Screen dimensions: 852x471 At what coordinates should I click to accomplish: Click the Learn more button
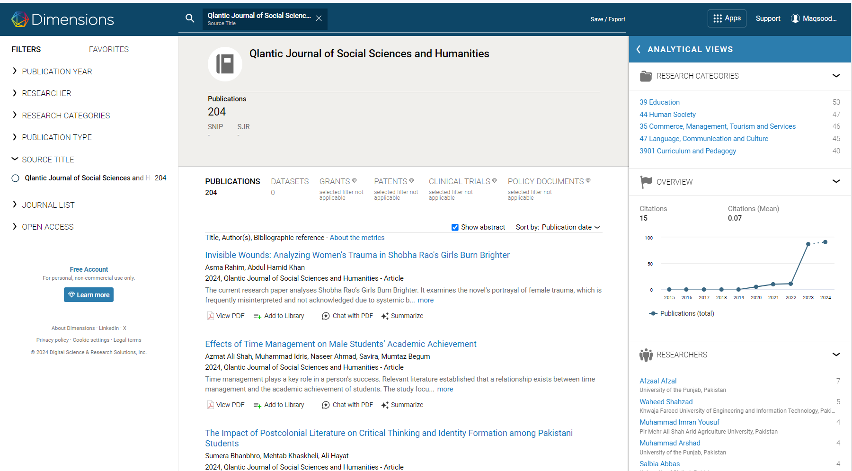(x=89, y=295)
